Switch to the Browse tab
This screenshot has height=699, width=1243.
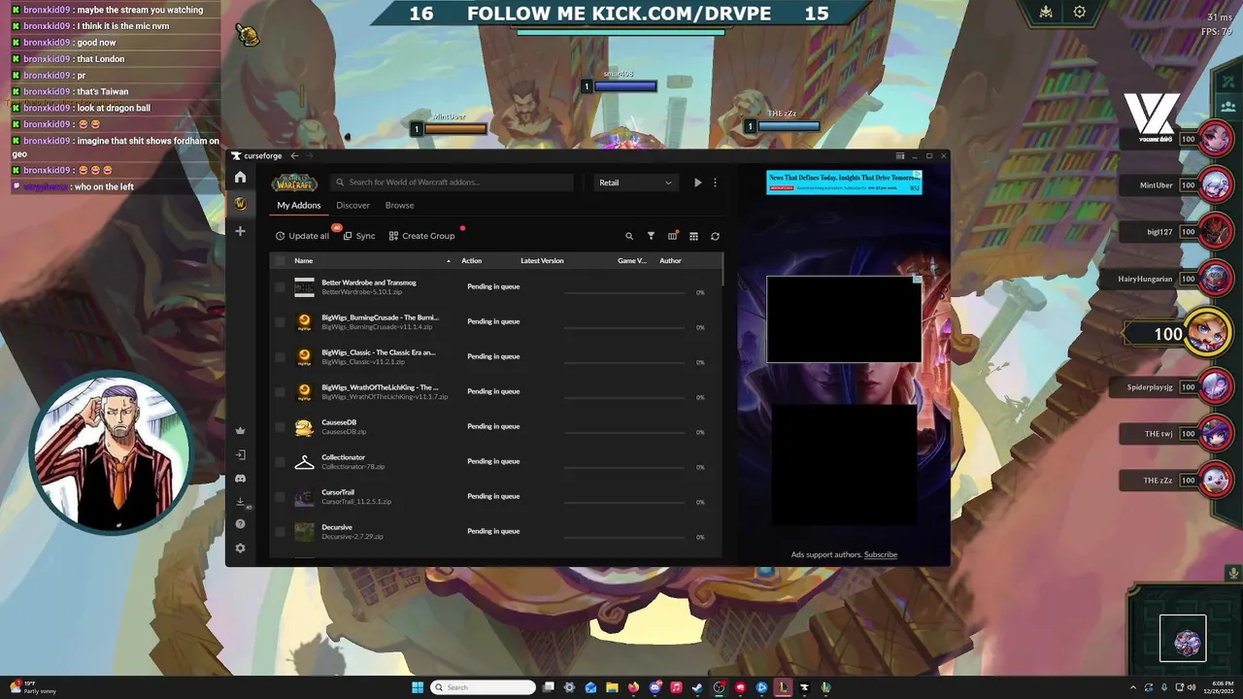click(399, 206)
